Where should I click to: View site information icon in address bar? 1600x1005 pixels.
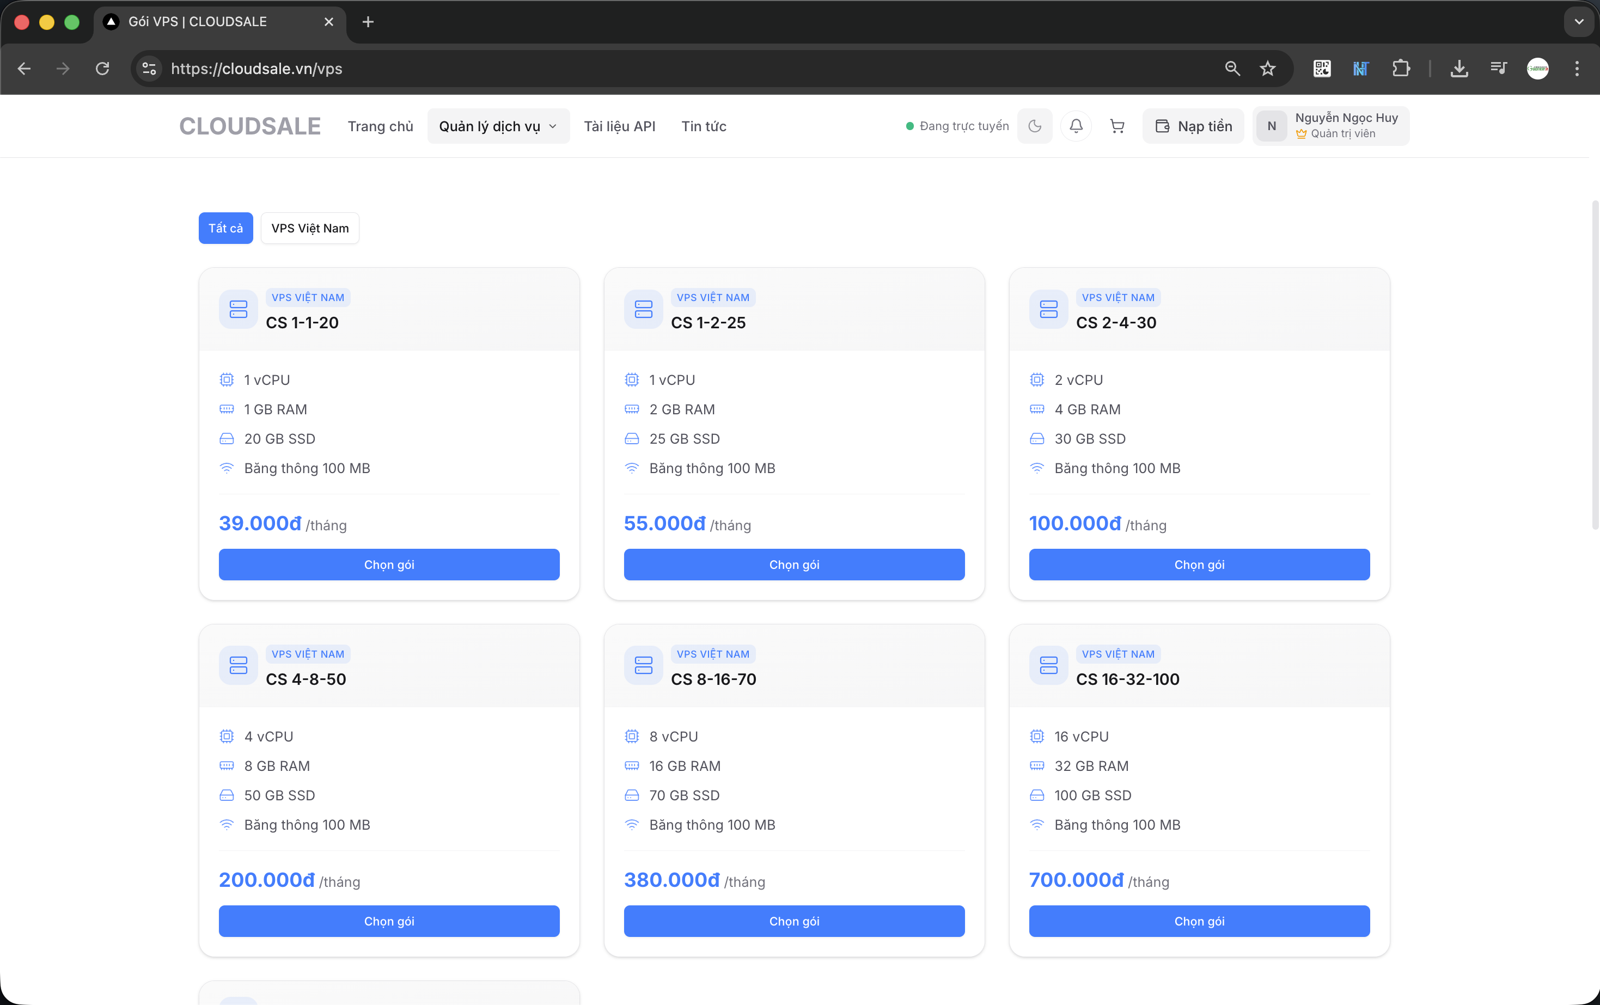150,69
